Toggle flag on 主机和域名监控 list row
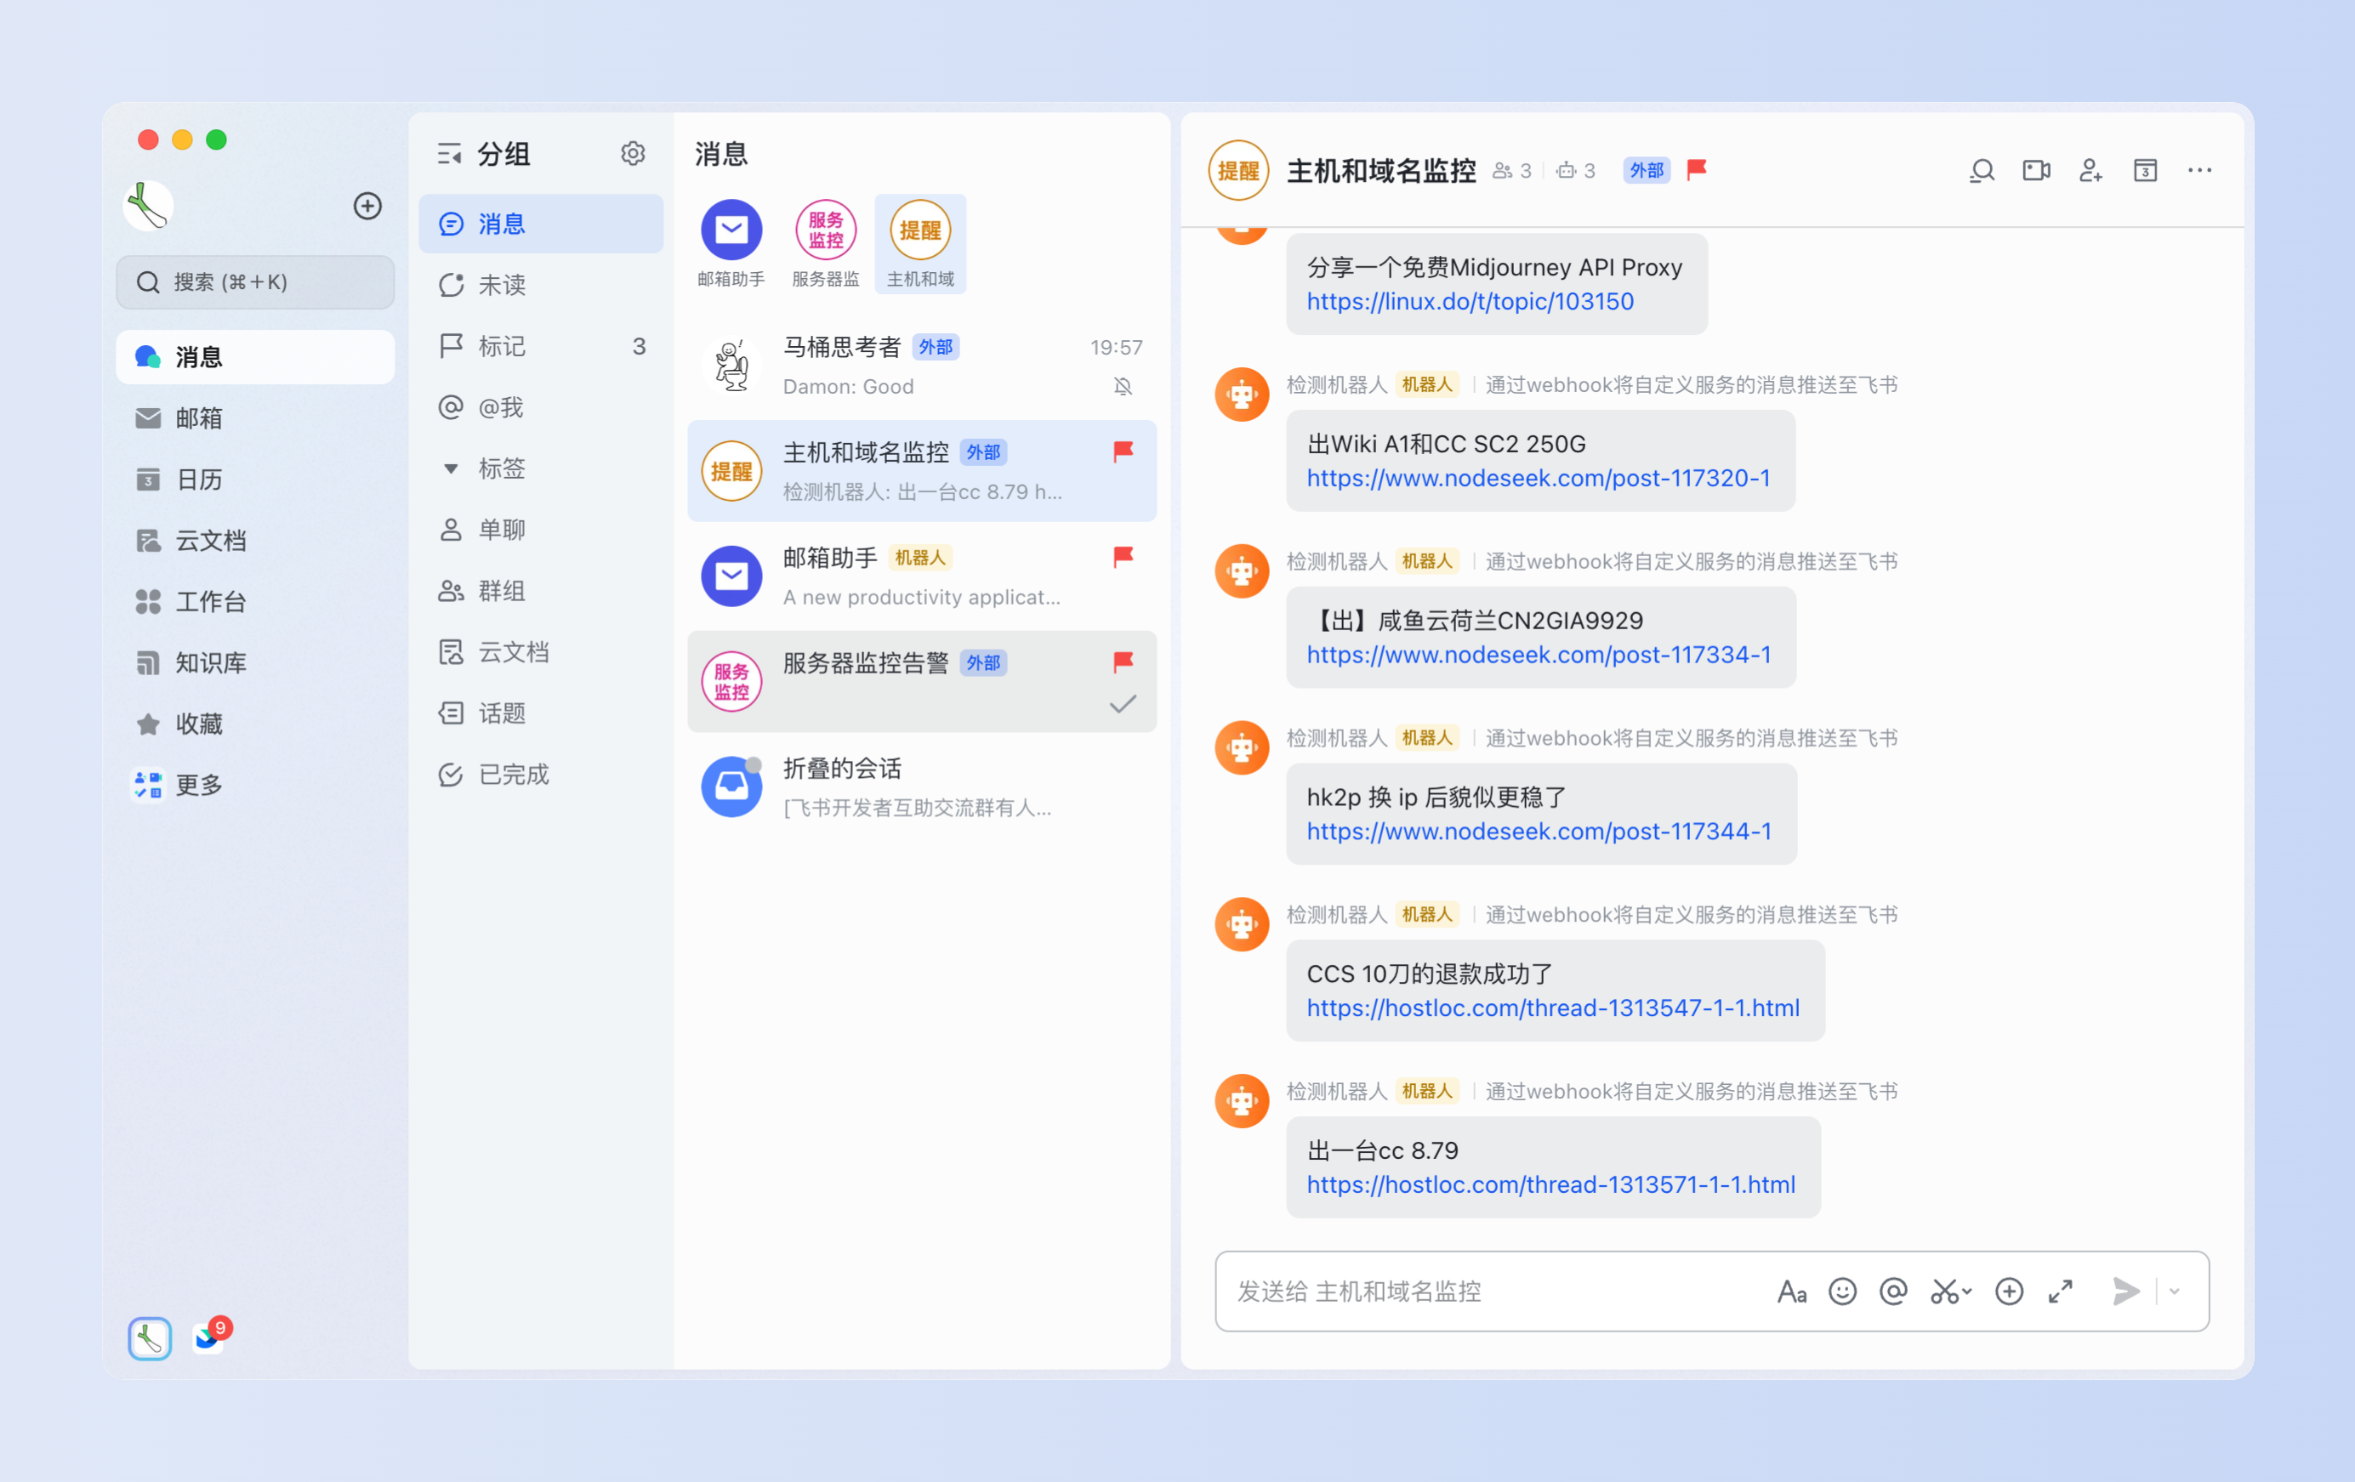2355x1482 pixels. point(1123,451)
